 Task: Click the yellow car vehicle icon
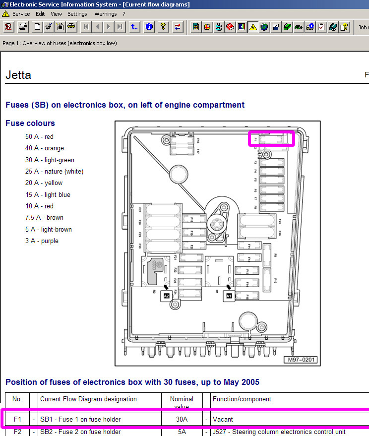(x=71, y=27)
